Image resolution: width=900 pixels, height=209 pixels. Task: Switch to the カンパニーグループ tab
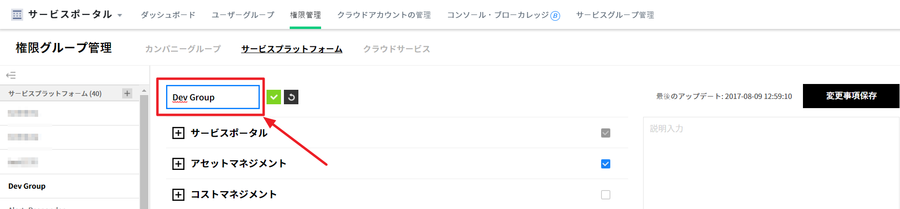(x=183, y=49)
